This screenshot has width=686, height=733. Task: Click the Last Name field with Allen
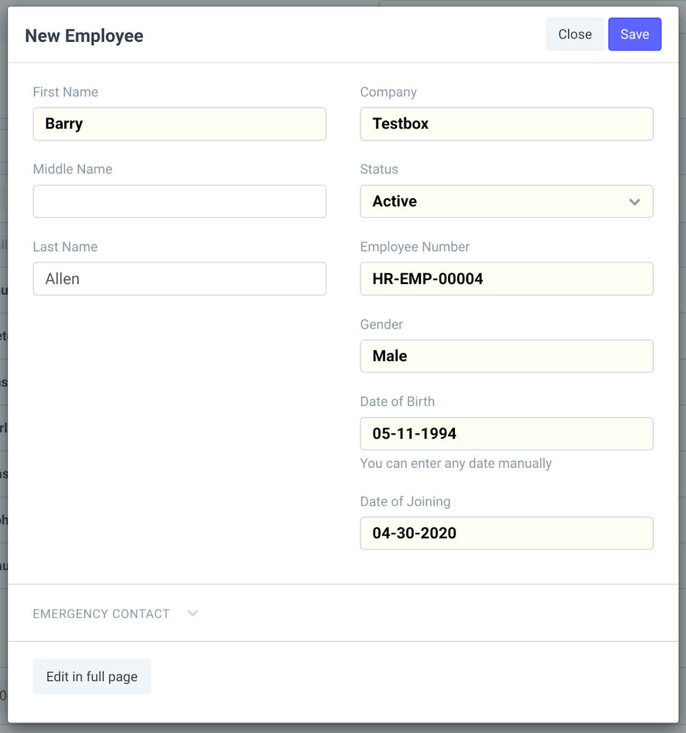tap(180, 279)
